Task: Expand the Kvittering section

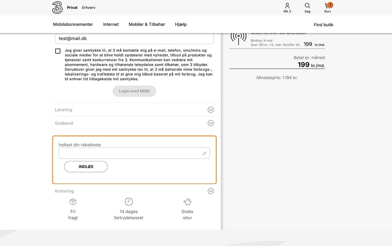Action: 134,191
